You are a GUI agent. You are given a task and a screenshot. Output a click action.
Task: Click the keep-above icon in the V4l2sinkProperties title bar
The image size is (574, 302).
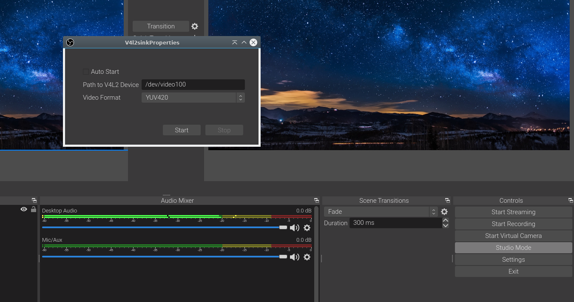(x=235, y=42)
